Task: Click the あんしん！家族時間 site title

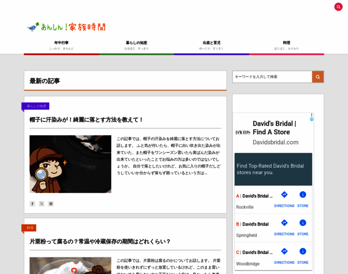Action: (x=73, y=27)
